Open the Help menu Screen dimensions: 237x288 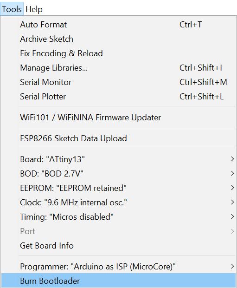(x=34, y=9)
